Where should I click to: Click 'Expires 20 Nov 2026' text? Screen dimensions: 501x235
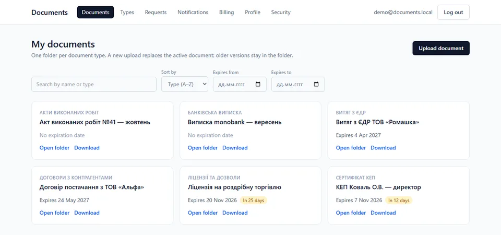pyautogui.click(x=212, y=200)
